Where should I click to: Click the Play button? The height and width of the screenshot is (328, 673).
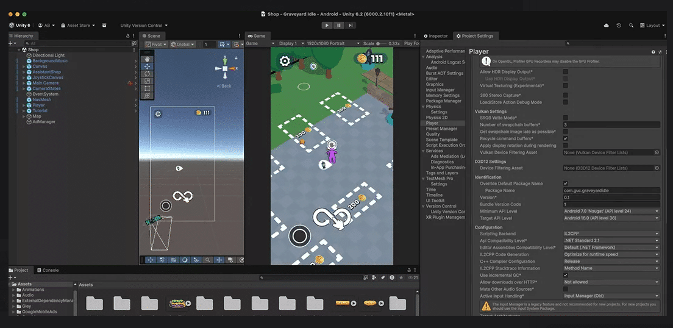(x=327, y=26)
